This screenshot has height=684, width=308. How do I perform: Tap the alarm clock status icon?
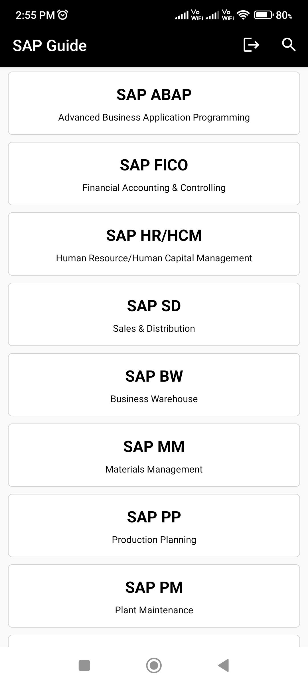coord(63,15)
